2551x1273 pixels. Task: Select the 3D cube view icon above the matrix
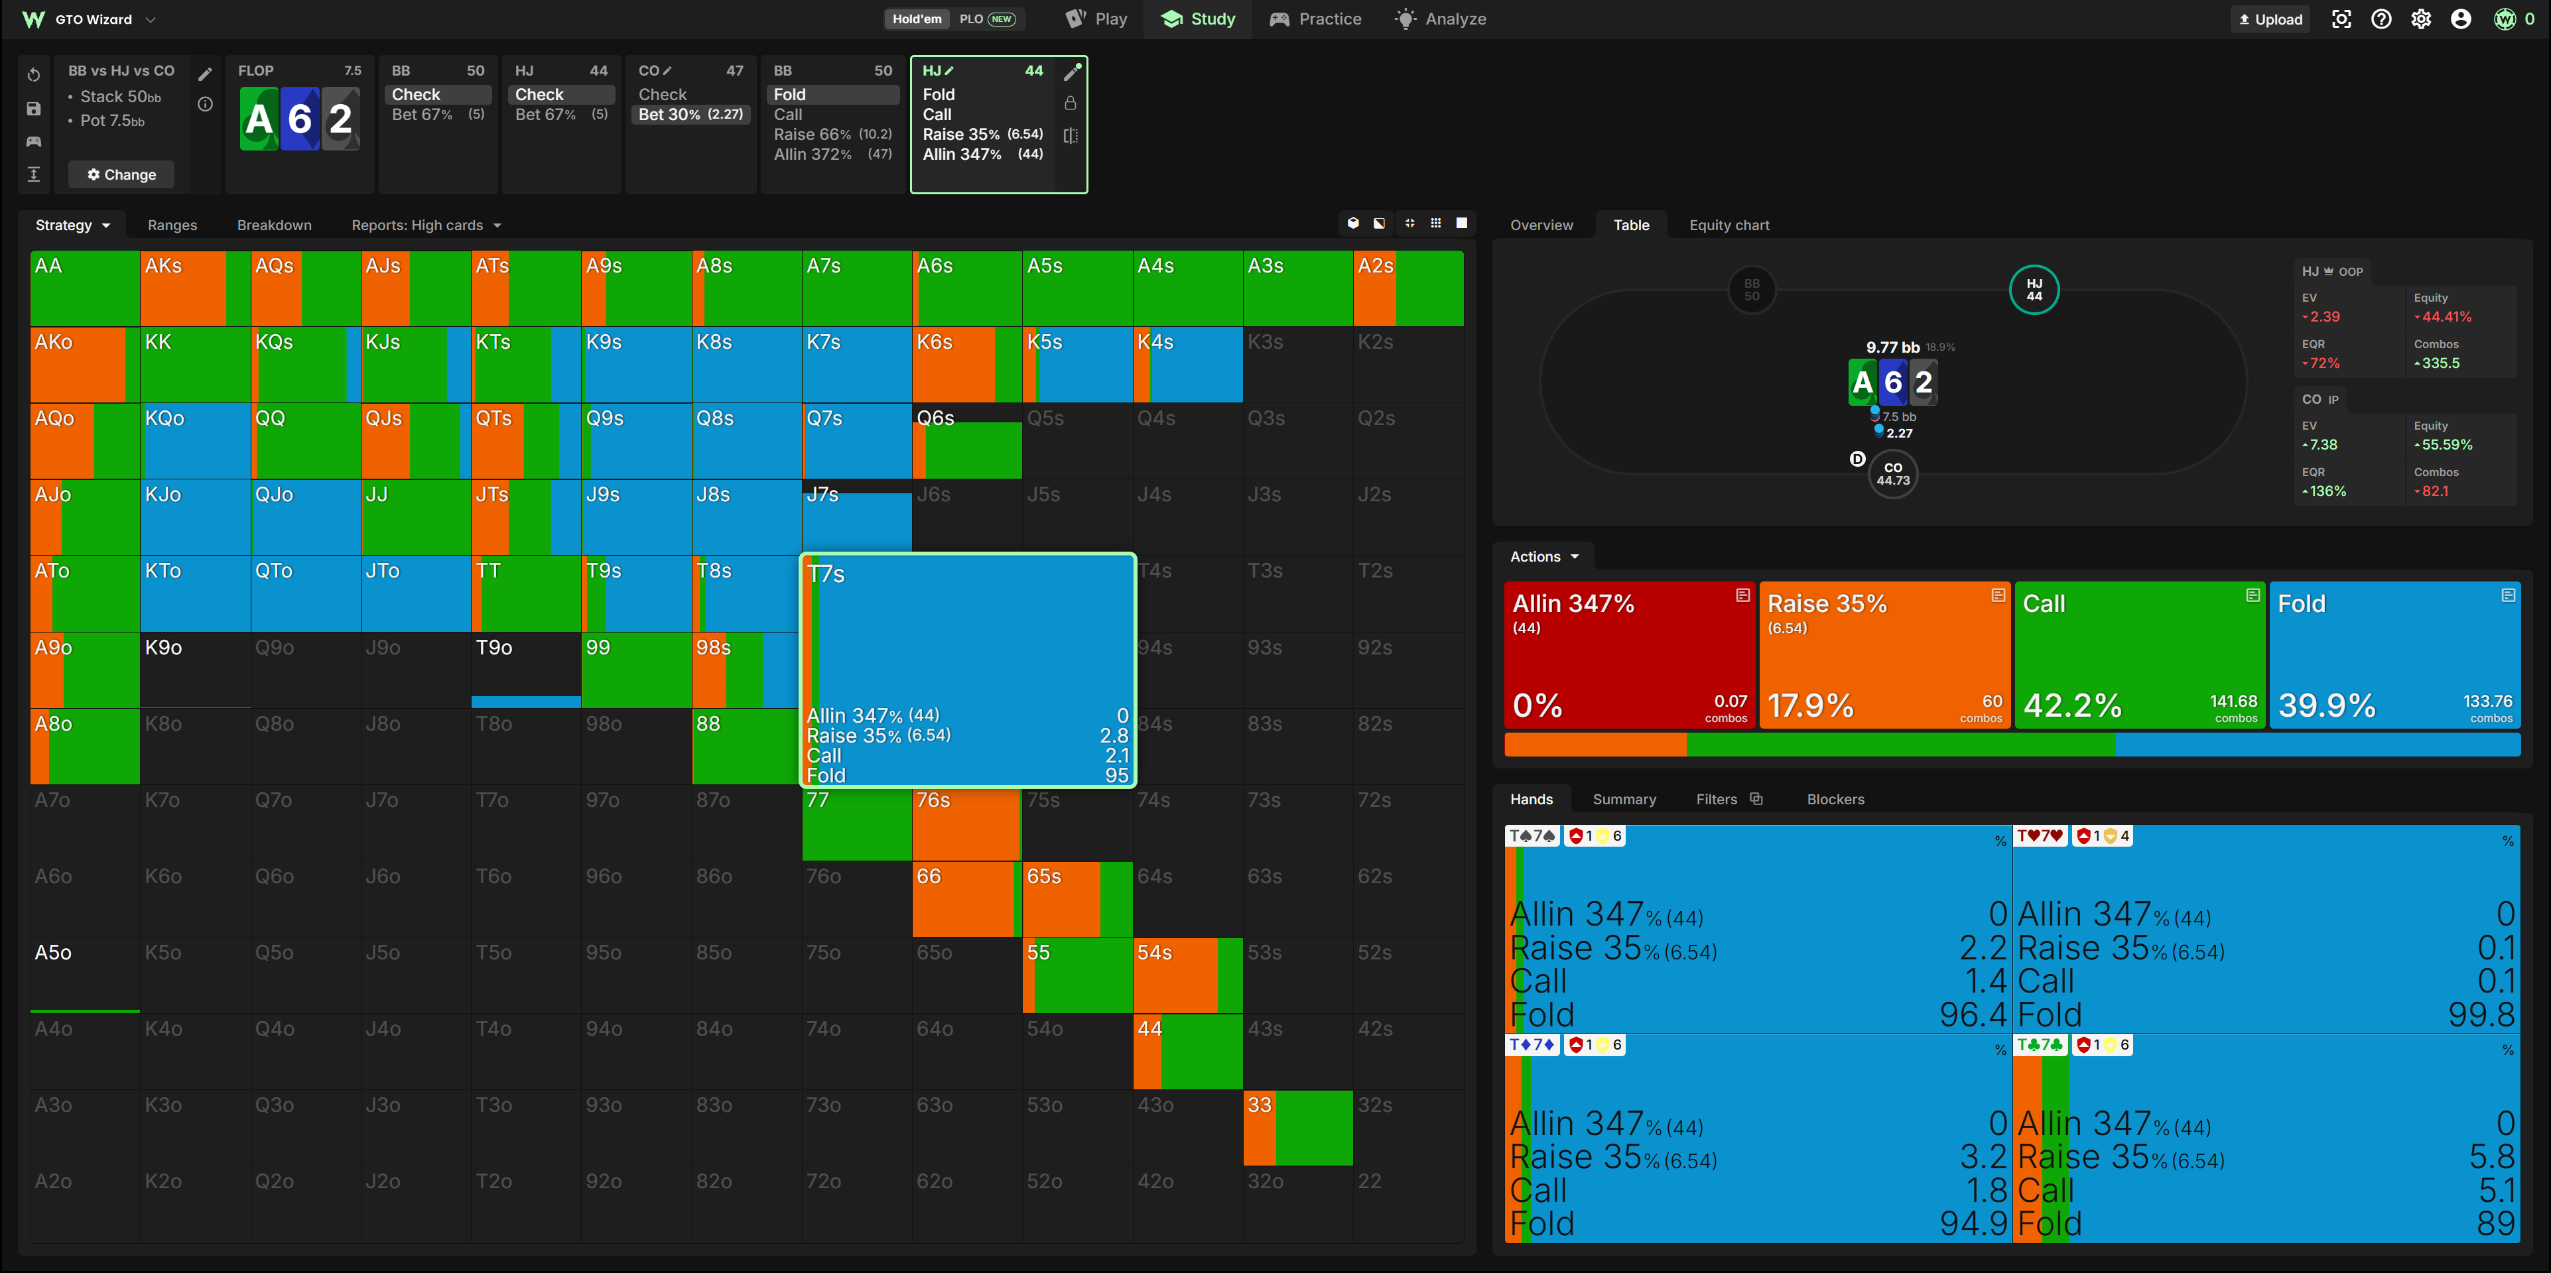(1352, 223)
